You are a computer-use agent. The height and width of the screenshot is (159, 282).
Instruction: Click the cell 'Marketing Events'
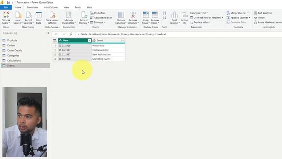coord(108,59)
